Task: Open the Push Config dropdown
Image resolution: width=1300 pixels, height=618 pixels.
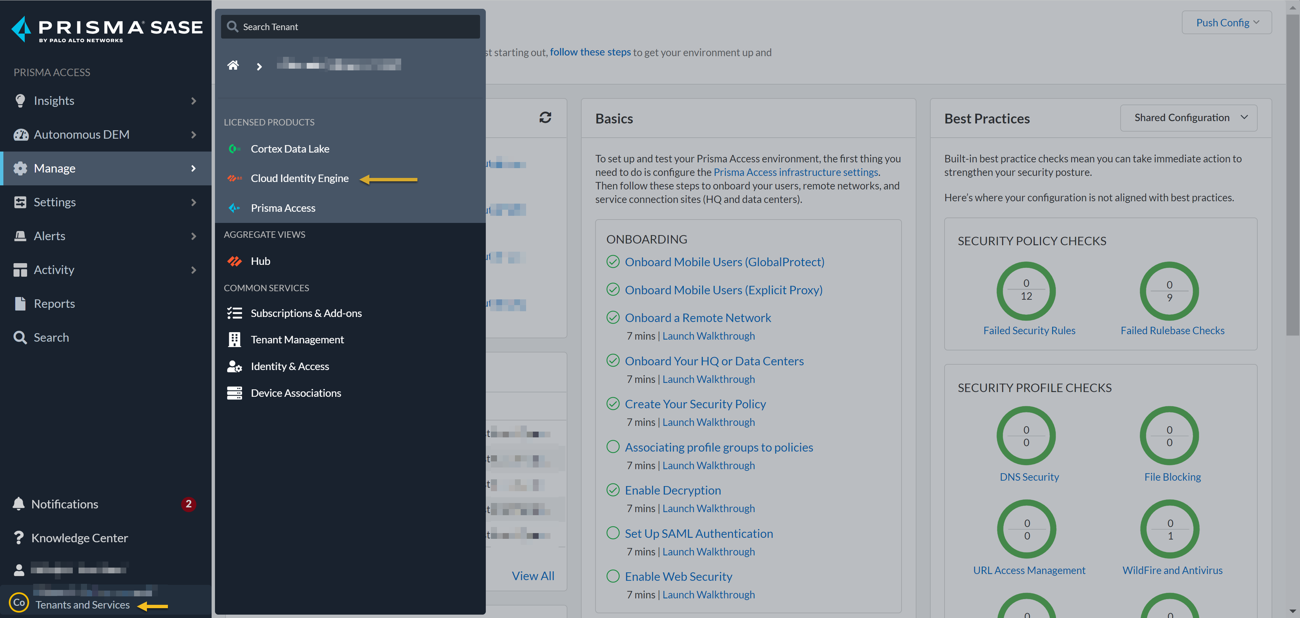Action: click(1226, 22)
